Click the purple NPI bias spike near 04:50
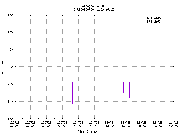 [x=37, y=87]
